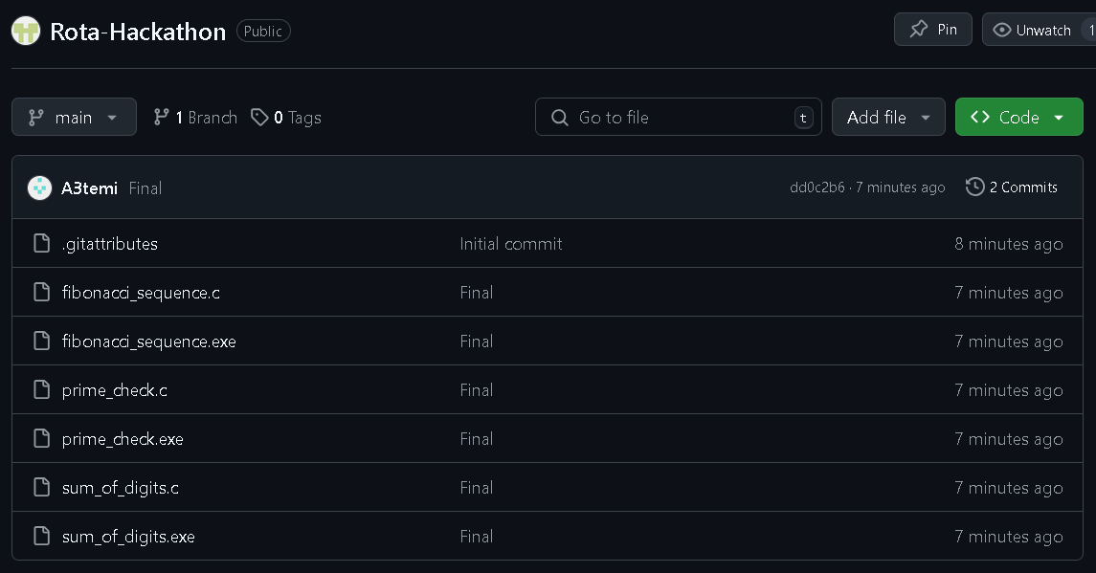The width and height of the screenshot is (1096, 573).
Task: Click the Rota-Hackathon repository avatar icon
Action: [26, 31]
